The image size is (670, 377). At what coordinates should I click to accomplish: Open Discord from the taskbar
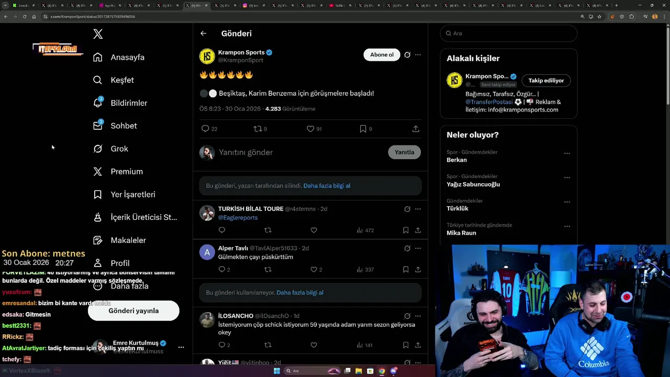pos(394,371)
